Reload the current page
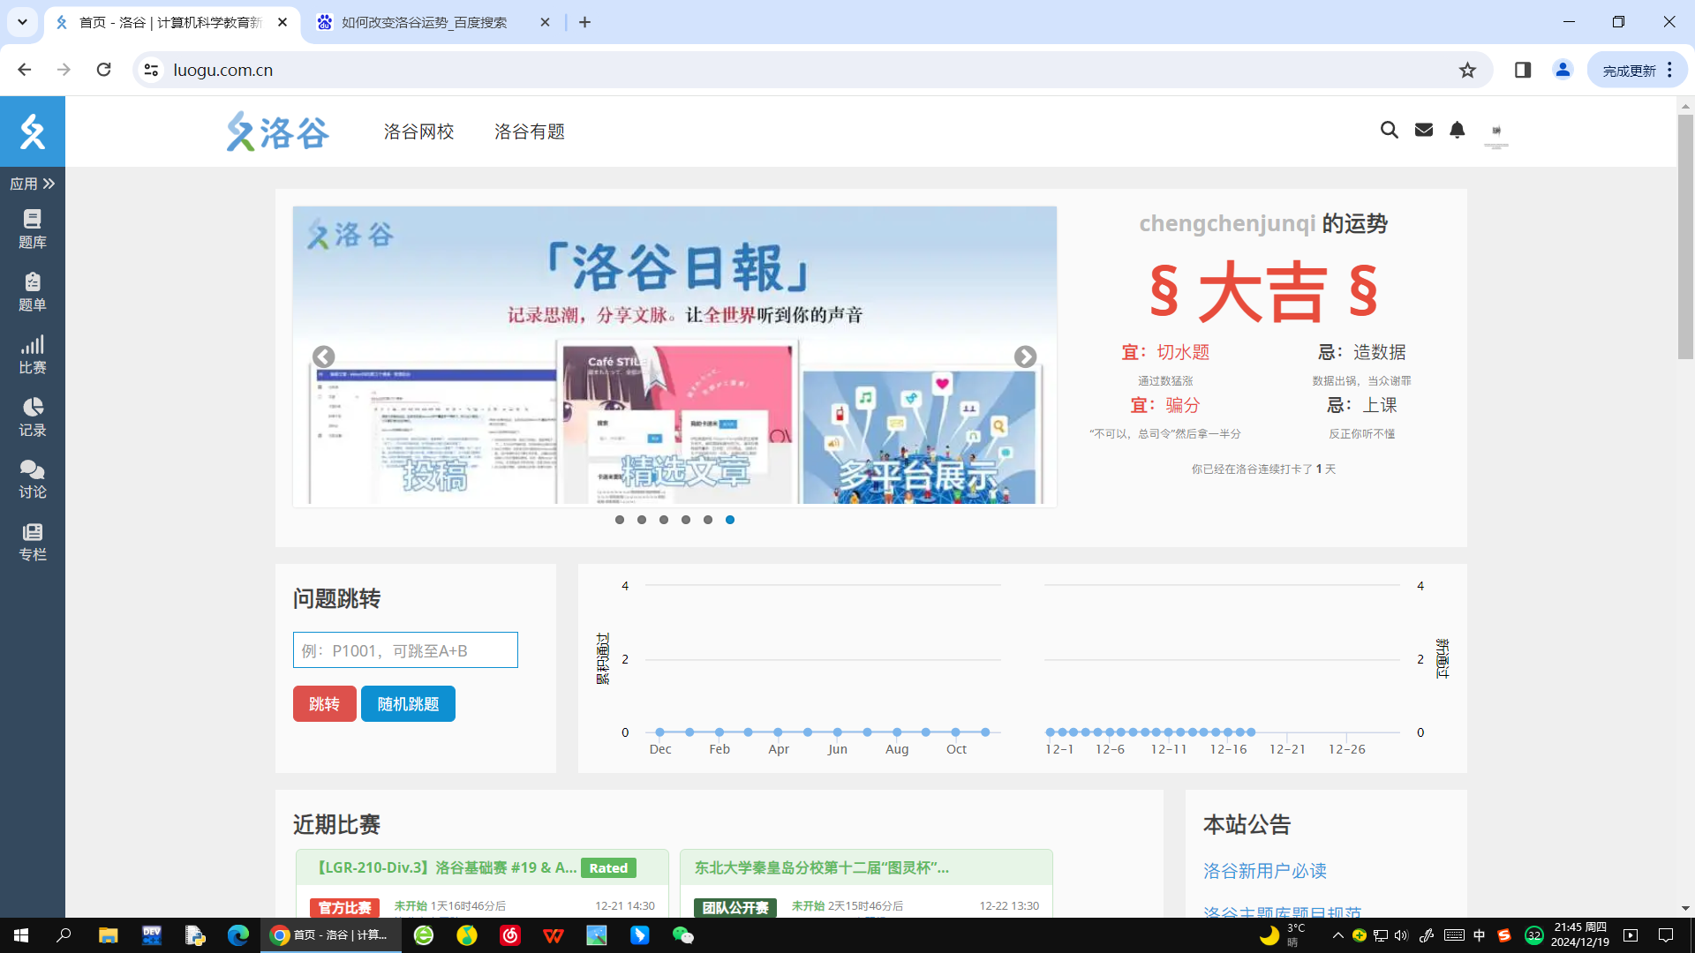This screenshot has width=1695, height=953. (103, 70)
